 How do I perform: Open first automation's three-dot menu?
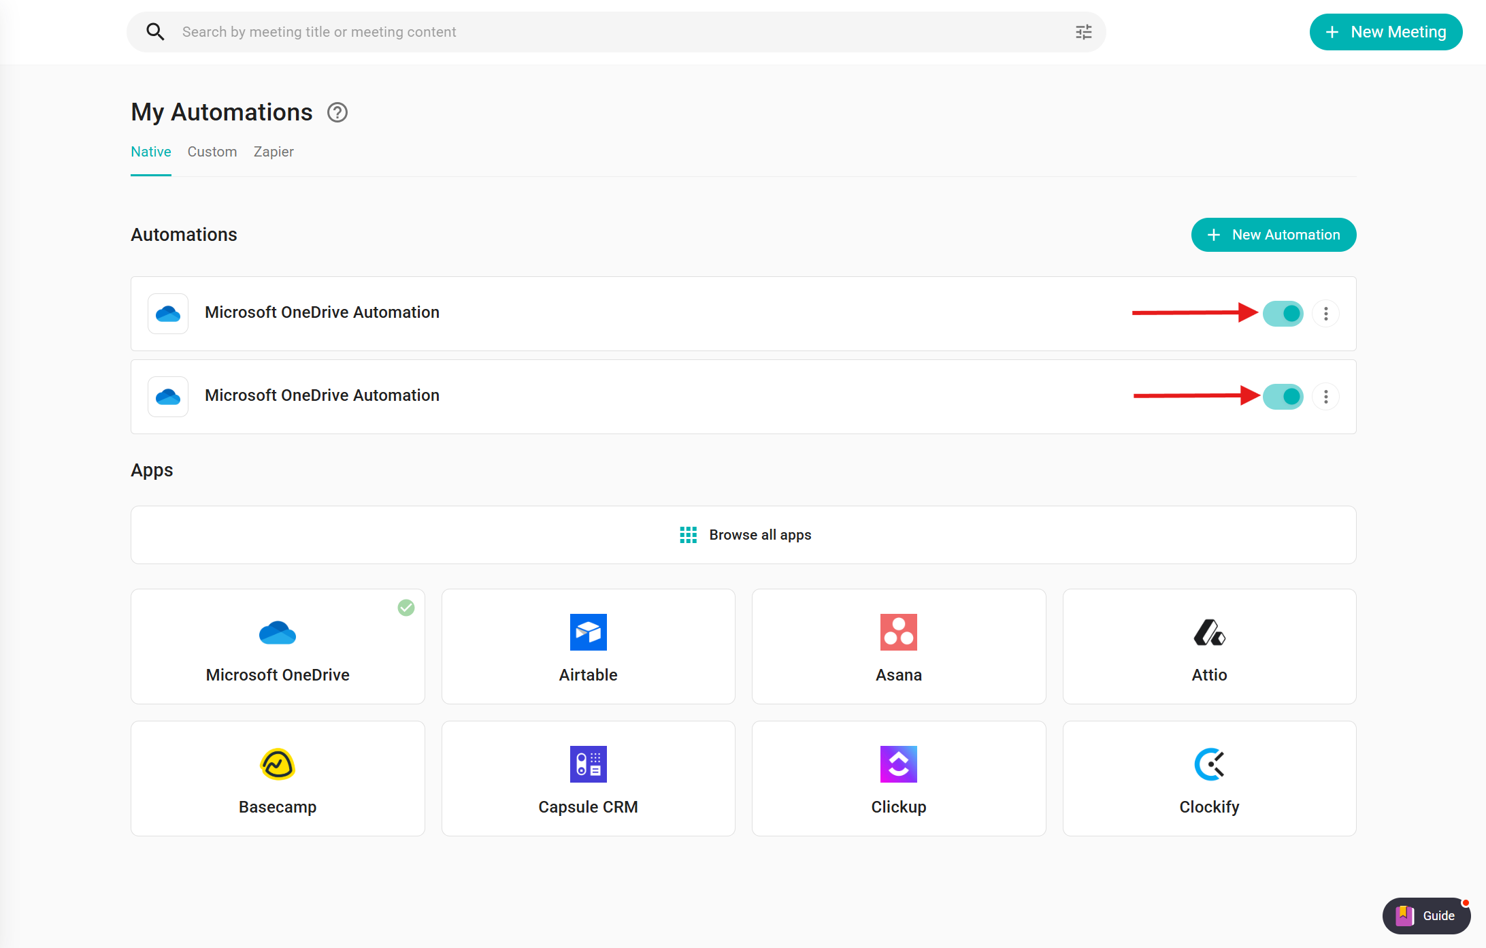pyautogui.click(x=1325, y=314)
